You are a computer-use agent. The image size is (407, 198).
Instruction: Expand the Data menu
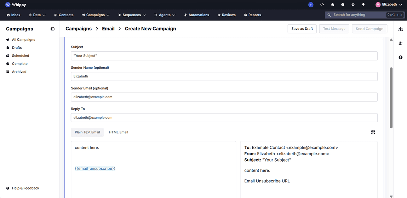tap(37, 15)
